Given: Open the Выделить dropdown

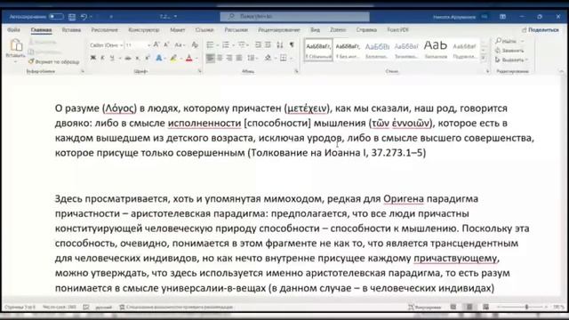Looking at the screenshot, I should 512,60.
